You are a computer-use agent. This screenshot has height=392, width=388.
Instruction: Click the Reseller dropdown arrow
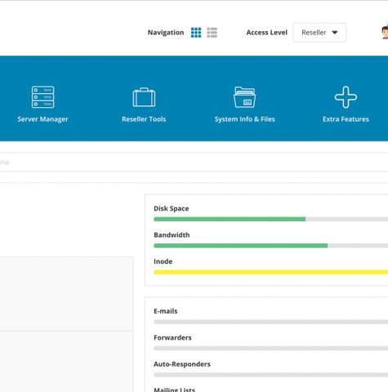[335, 33]
